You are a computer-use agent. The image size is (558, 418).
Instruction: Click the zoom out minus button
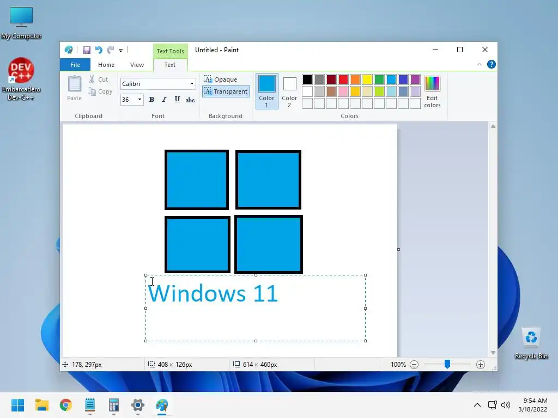[414, 364]
